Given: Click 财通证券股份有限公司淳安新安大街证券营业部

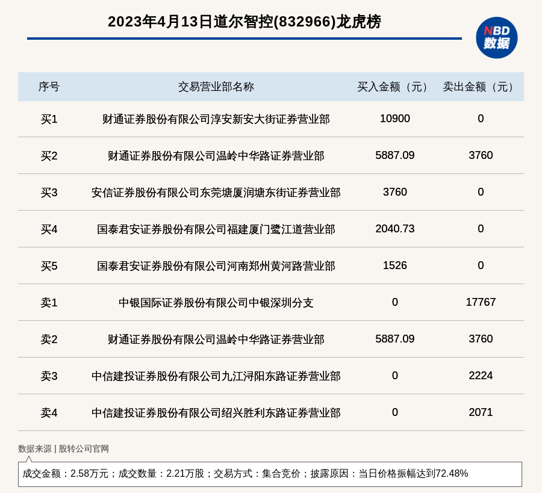Looking at the screenshot, I should pos(216,119).
